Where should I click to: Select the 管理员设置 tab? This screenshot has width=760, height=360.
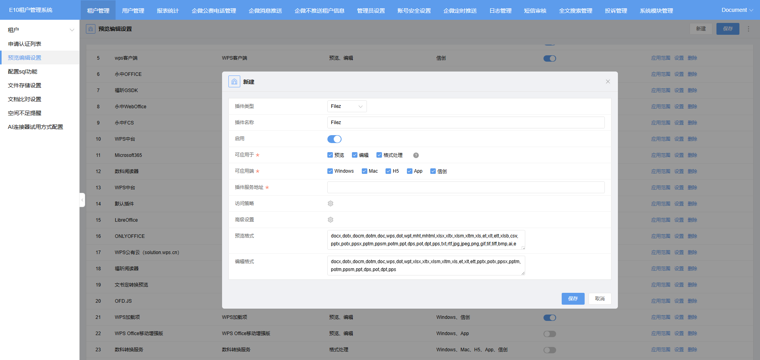point(371,11)
